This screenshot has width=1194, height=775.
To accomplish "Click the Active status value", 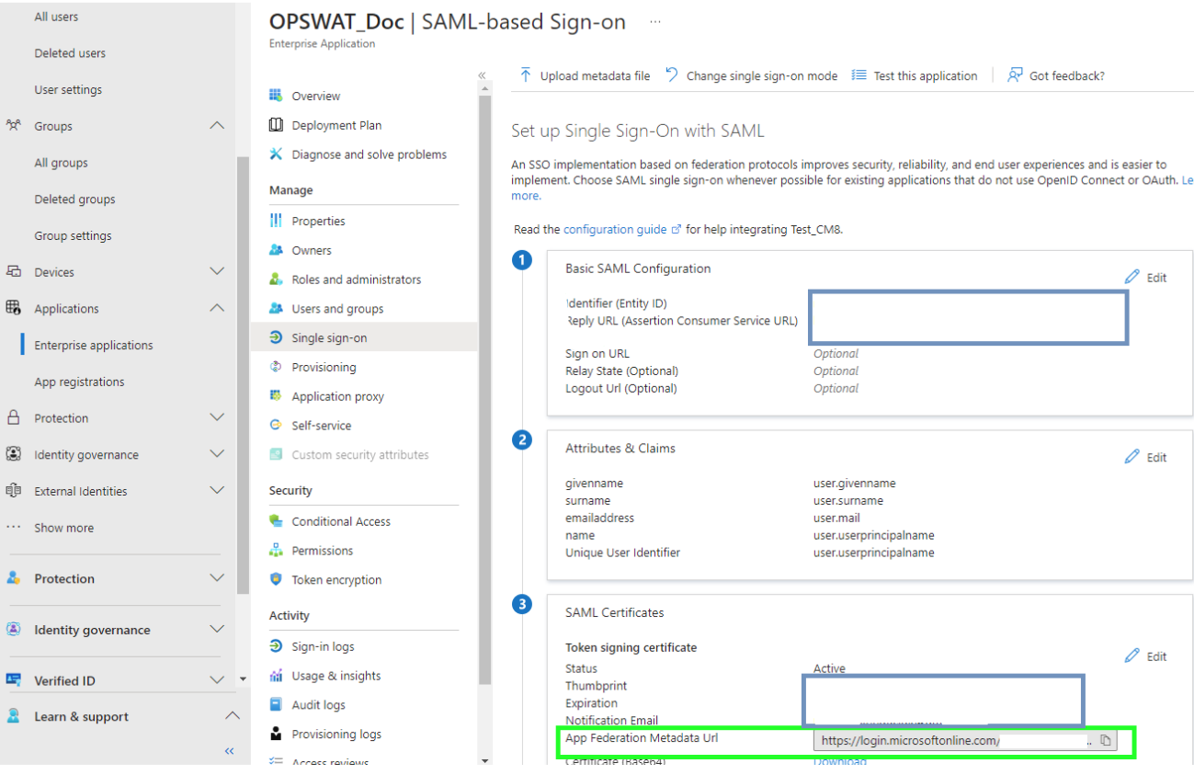I will (x=829, y=668).
